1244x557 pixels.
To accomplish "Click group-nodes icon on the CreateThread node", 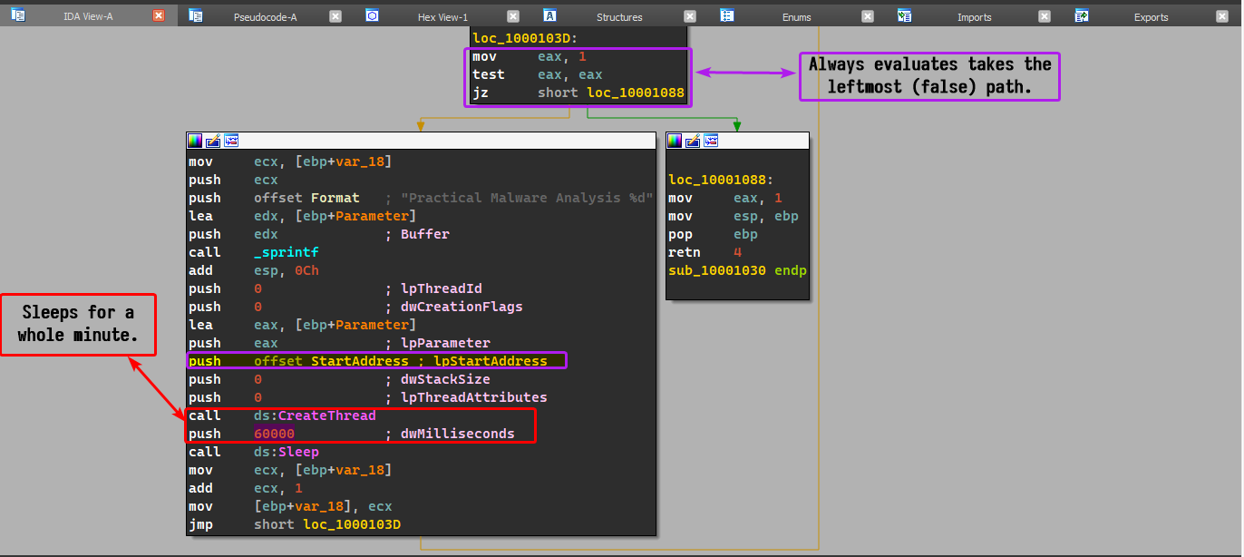I will tap(231, 141).
